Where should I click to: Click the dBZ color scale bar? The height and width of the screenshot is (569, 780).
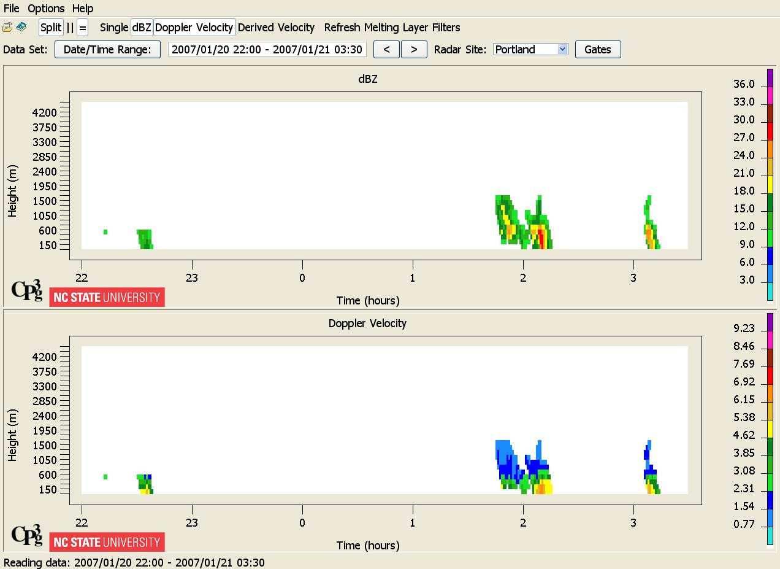[770, 184]
